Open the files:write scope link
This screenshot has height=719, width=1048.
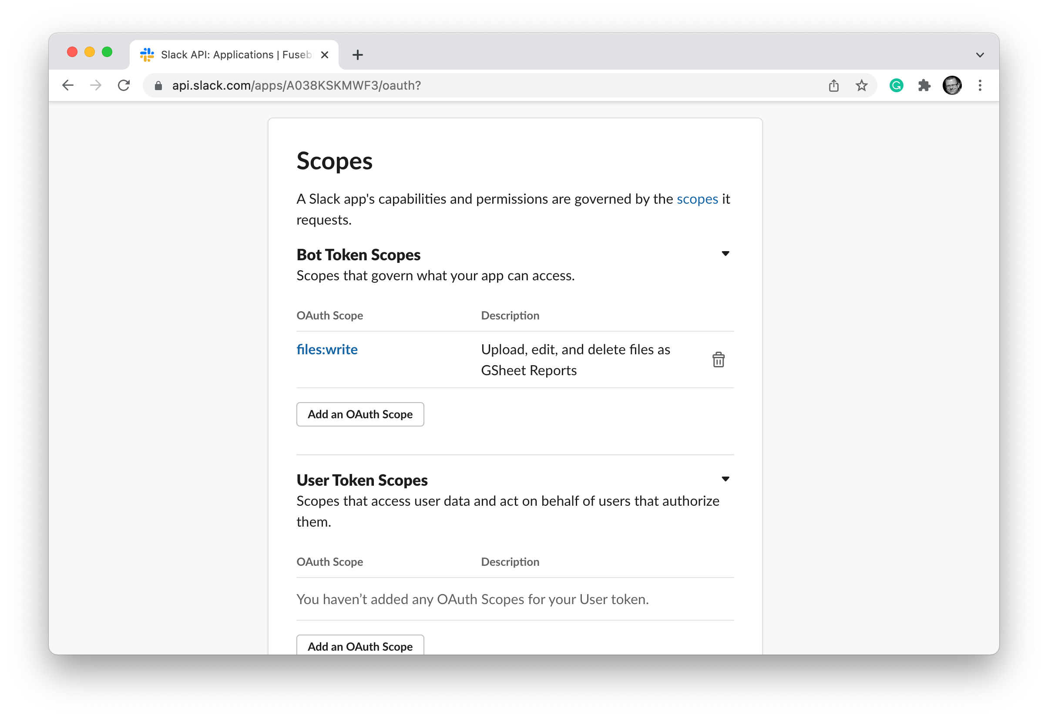pos(327,349)
